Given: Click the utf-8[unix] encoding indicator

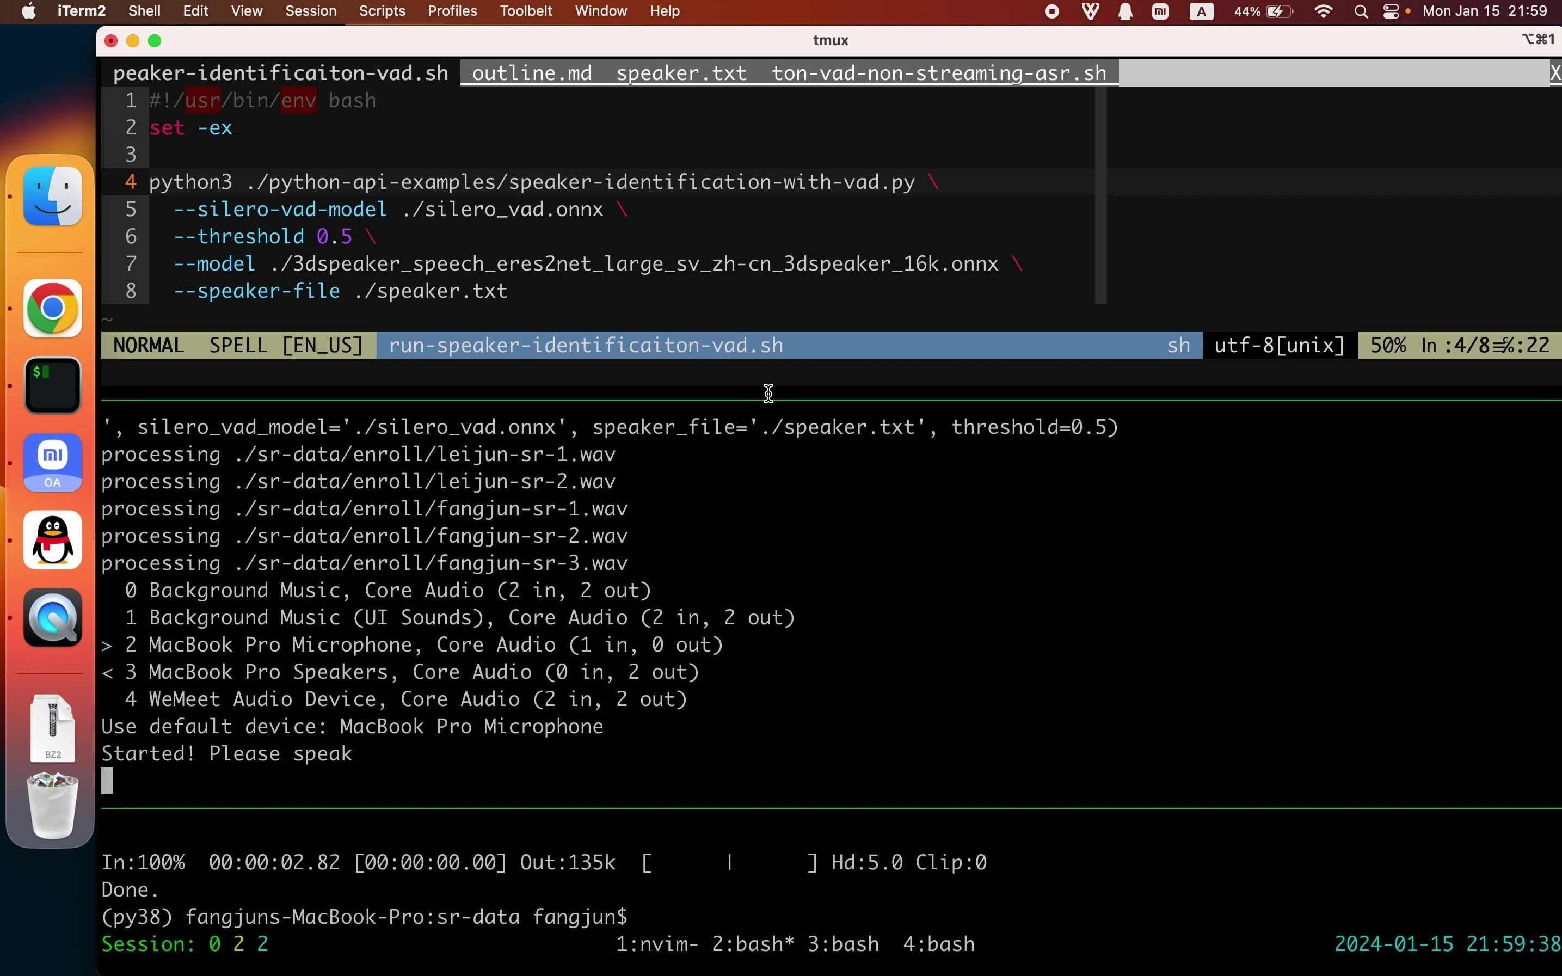Looking at the screenshot, I should tap(1280, 345).
